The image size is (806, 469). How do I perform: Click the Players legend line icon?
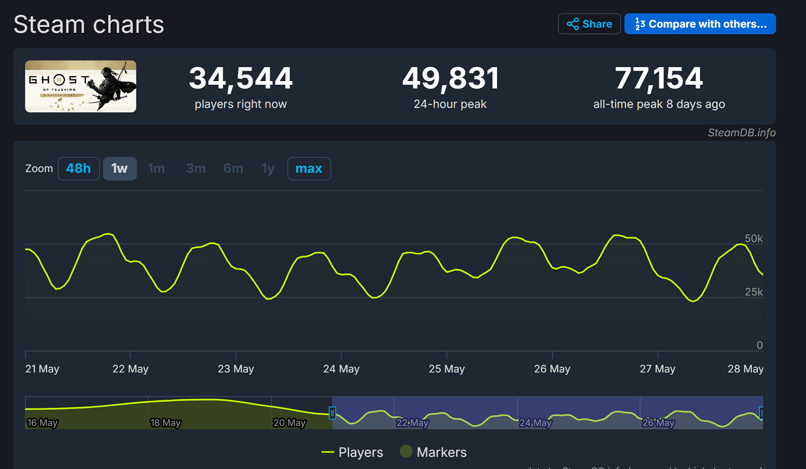(328, 452)
